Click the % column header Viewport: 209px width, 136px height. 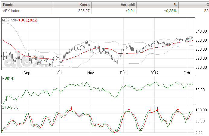(x=158, y=5)
